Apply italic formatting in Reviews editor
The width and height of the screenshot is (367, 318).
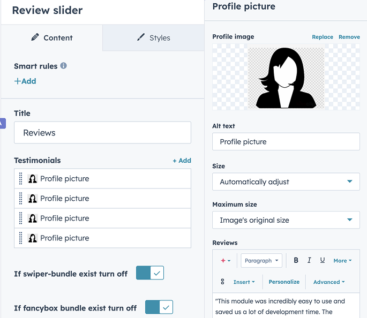[309, 260]
